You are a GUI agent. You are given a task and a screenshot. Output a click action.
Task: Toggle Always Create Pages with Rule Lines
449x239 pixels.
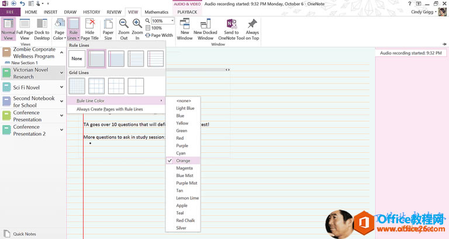(x=109, y=109)
